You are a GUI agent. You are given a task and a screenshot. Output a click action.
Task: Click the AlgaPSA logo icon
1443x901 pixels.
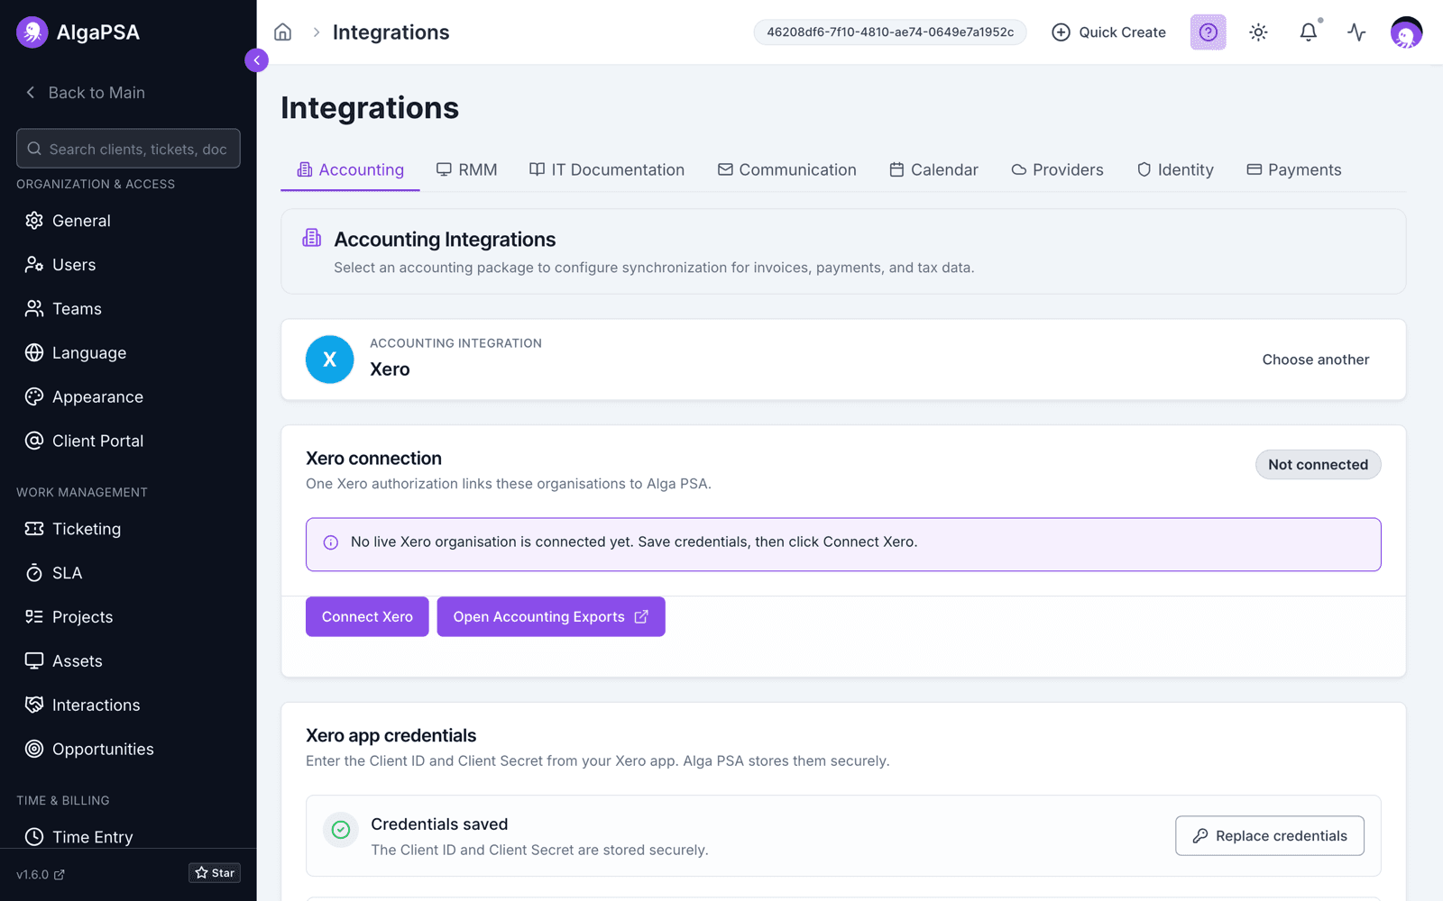click(x=32, y=32)
